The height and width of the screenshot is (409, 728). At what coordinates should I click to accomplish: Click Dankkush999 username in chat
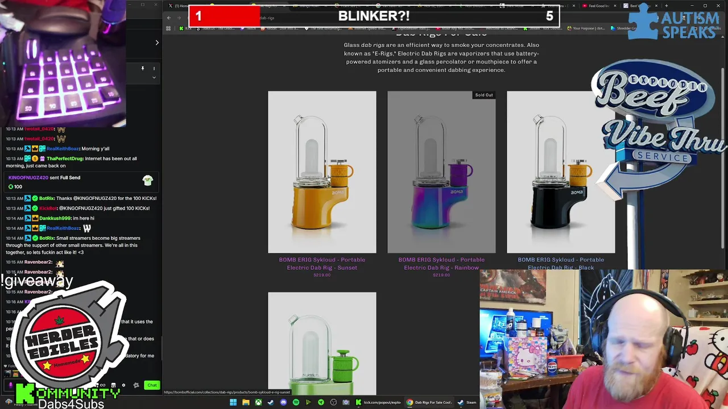tap(55, 218)
